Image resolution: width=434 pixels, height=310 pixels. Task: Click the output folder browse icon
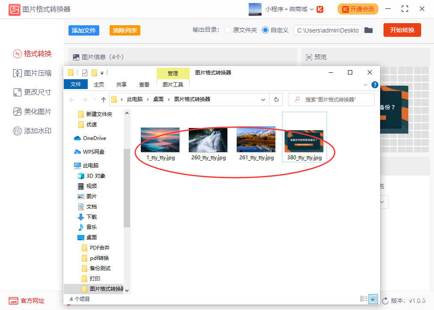[x=369, y=30]
